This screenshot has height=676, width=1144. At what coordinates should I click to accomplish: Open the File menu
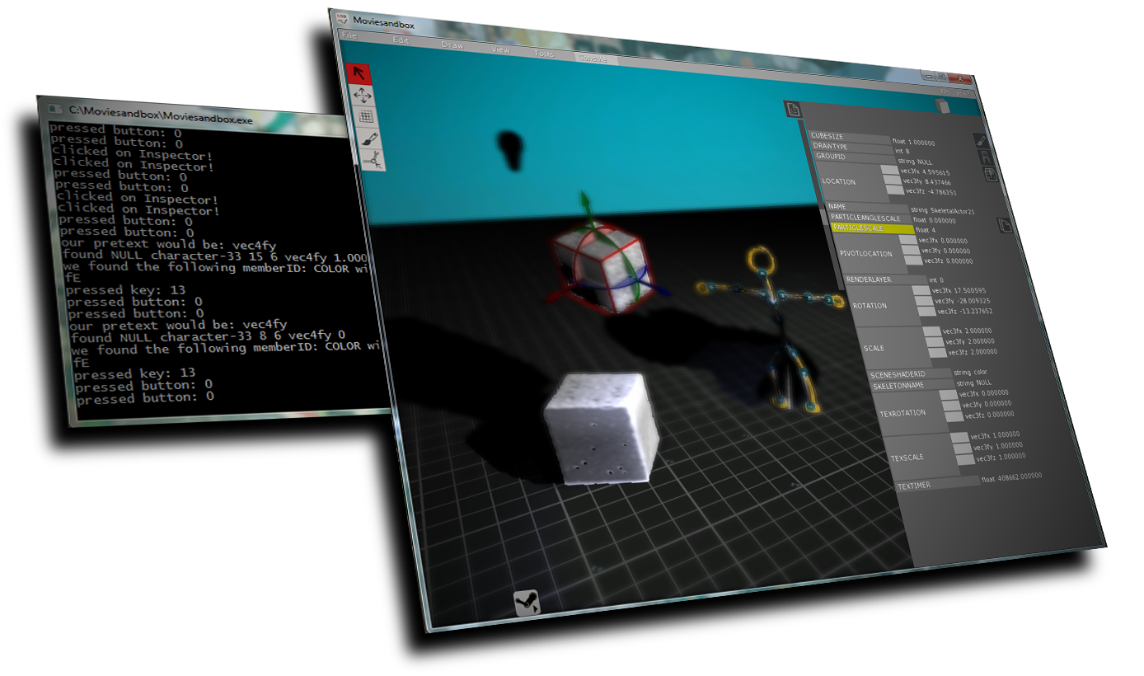tap(349, 36)
